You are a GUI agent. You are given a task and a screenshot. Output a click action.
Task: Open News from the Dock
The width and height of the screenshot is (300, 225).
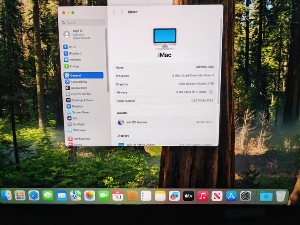(x=217, y=196)
